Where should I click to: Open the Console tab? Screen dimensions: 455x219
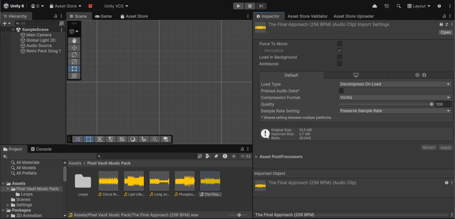(x=41, y=149)
